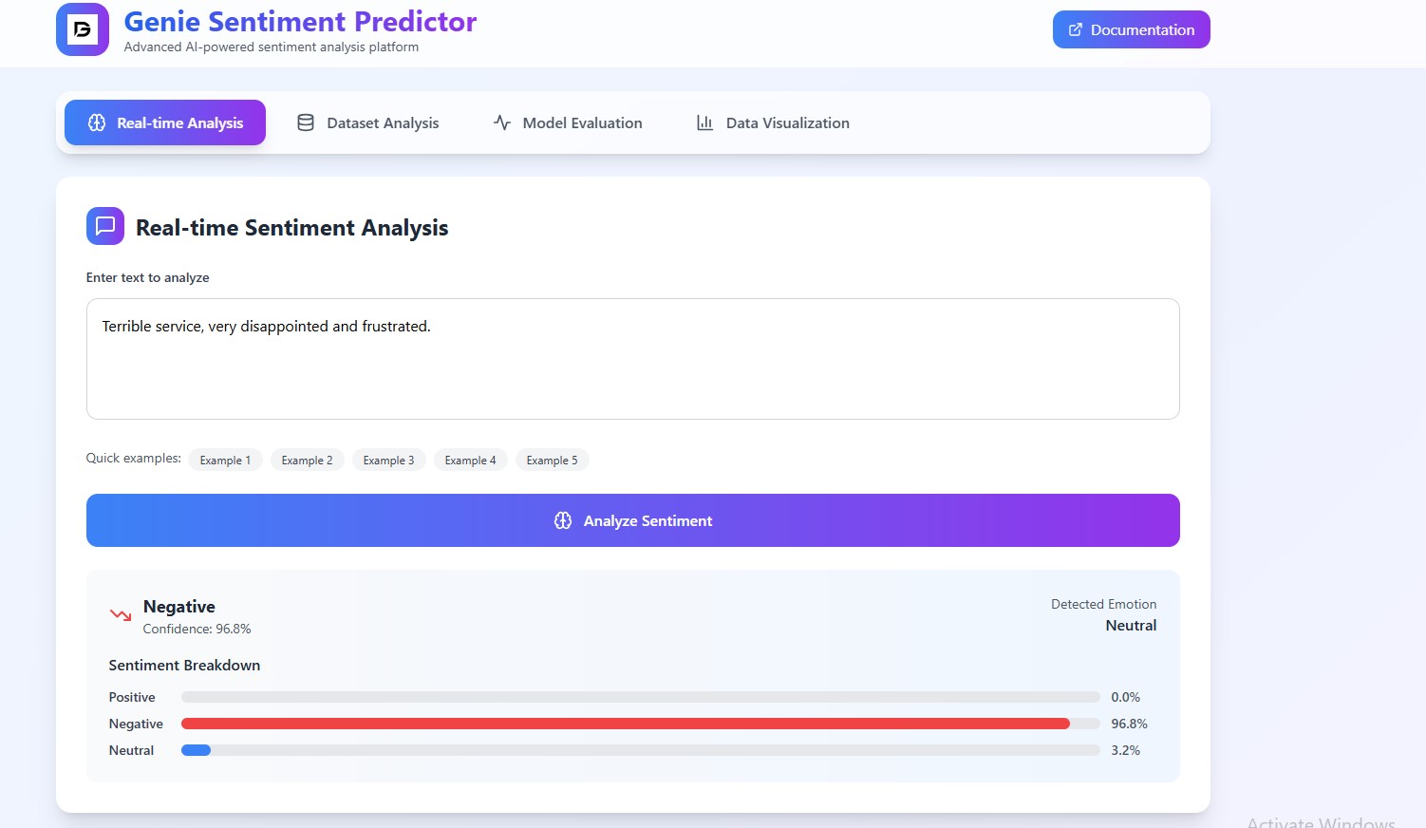Click the Genie logo icon in the header

pos(83,29)
